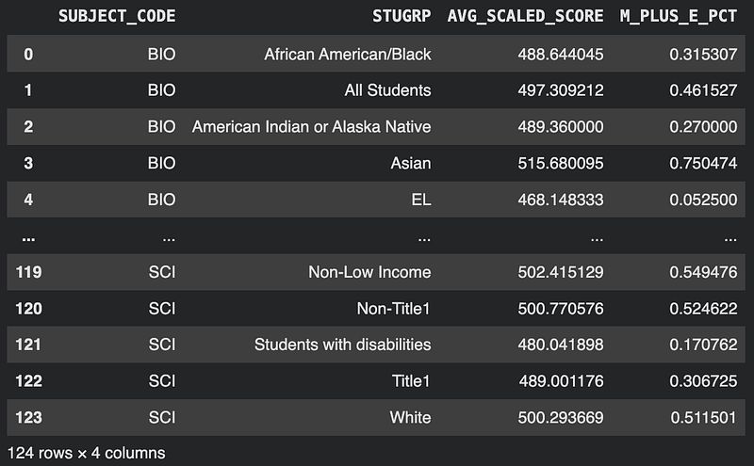The image size is (754, 466).
Task: Click the African American/Black cell
Action: tap(348, 54)
